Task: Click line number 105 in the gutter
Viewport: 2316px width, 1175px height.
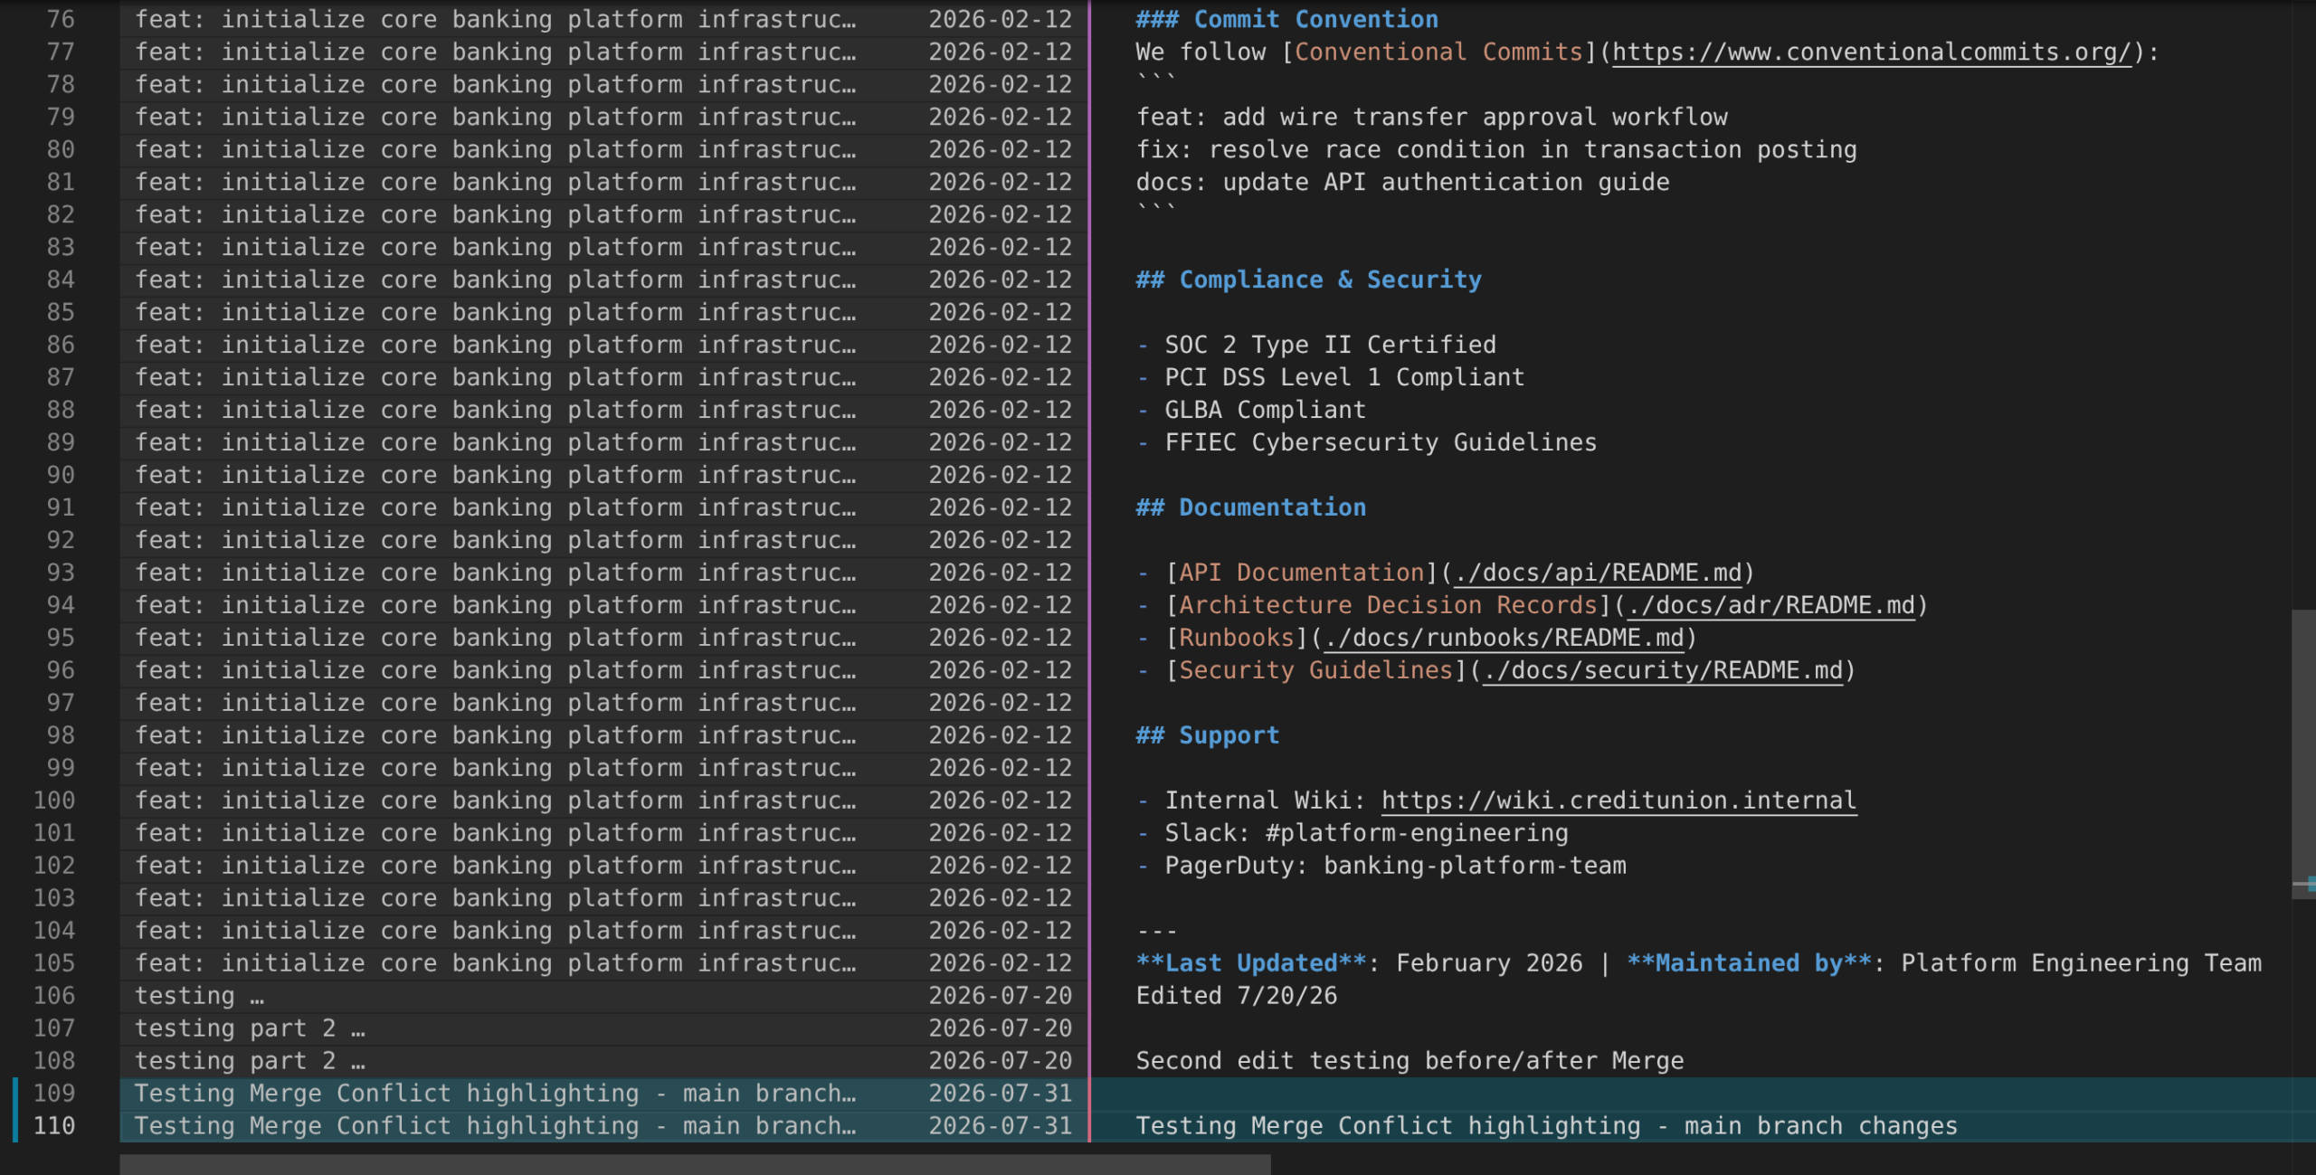Action: 54,964
